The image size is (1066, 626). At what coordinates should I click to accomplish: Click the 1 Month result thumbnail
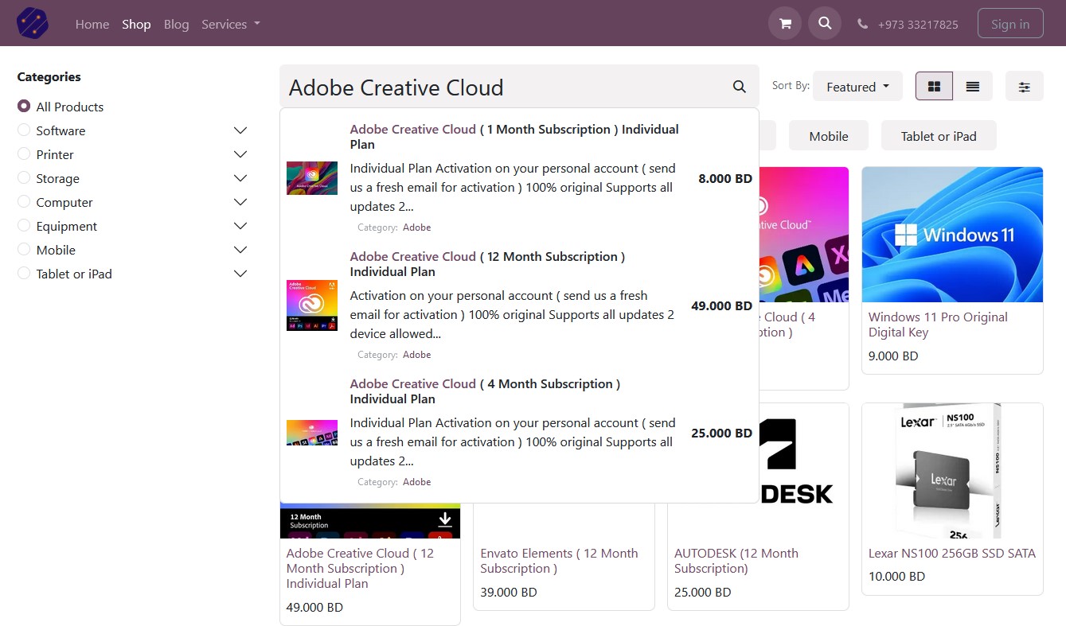point(312,178)
